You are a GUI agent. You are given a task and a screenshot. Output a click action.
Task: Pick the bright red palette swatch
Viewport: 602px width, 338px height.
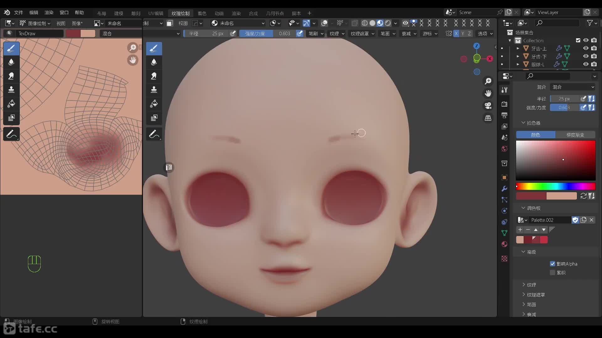point(544,240)
